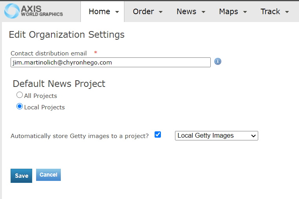The height and width of the screenshot is (199, 299).
Task: Select the All Projects radio button
Action: click(20, 95)
